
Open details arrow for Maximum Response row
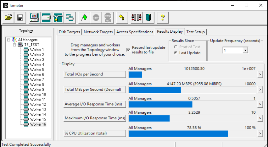pos(260,118)
